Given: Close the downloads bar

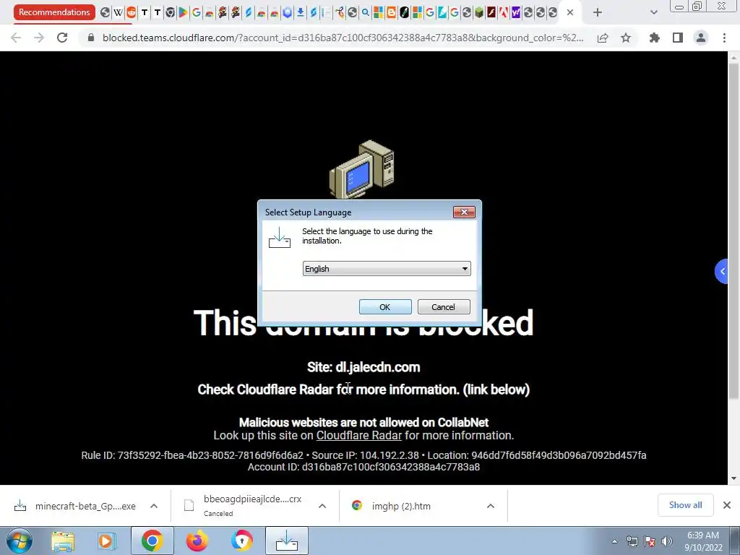Looking at the screenshot, I should point(727,505).
